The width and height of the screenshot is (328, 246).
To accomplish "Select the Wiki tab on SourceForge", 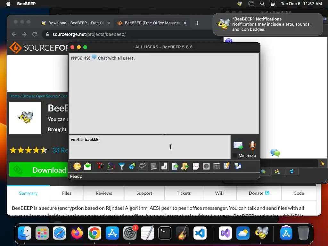I will click(220, 193).
